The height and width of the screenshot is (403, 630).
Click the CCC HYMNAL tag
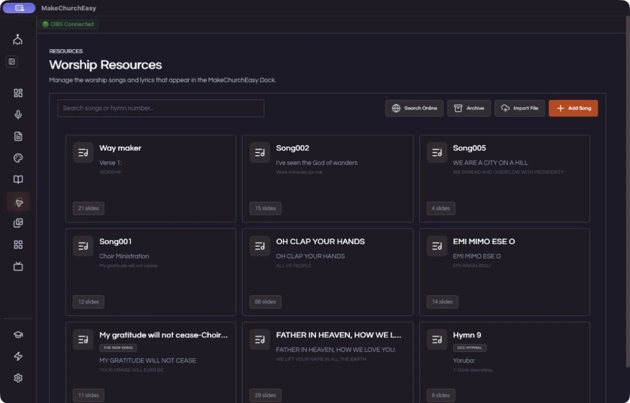pos(470,347)
